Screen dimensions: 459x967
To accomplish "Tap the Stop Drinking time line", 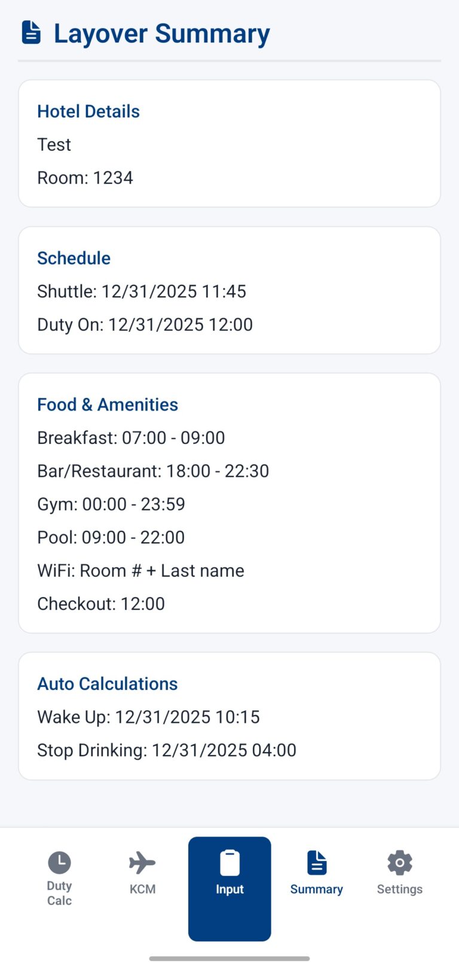I will pos(167,750).
